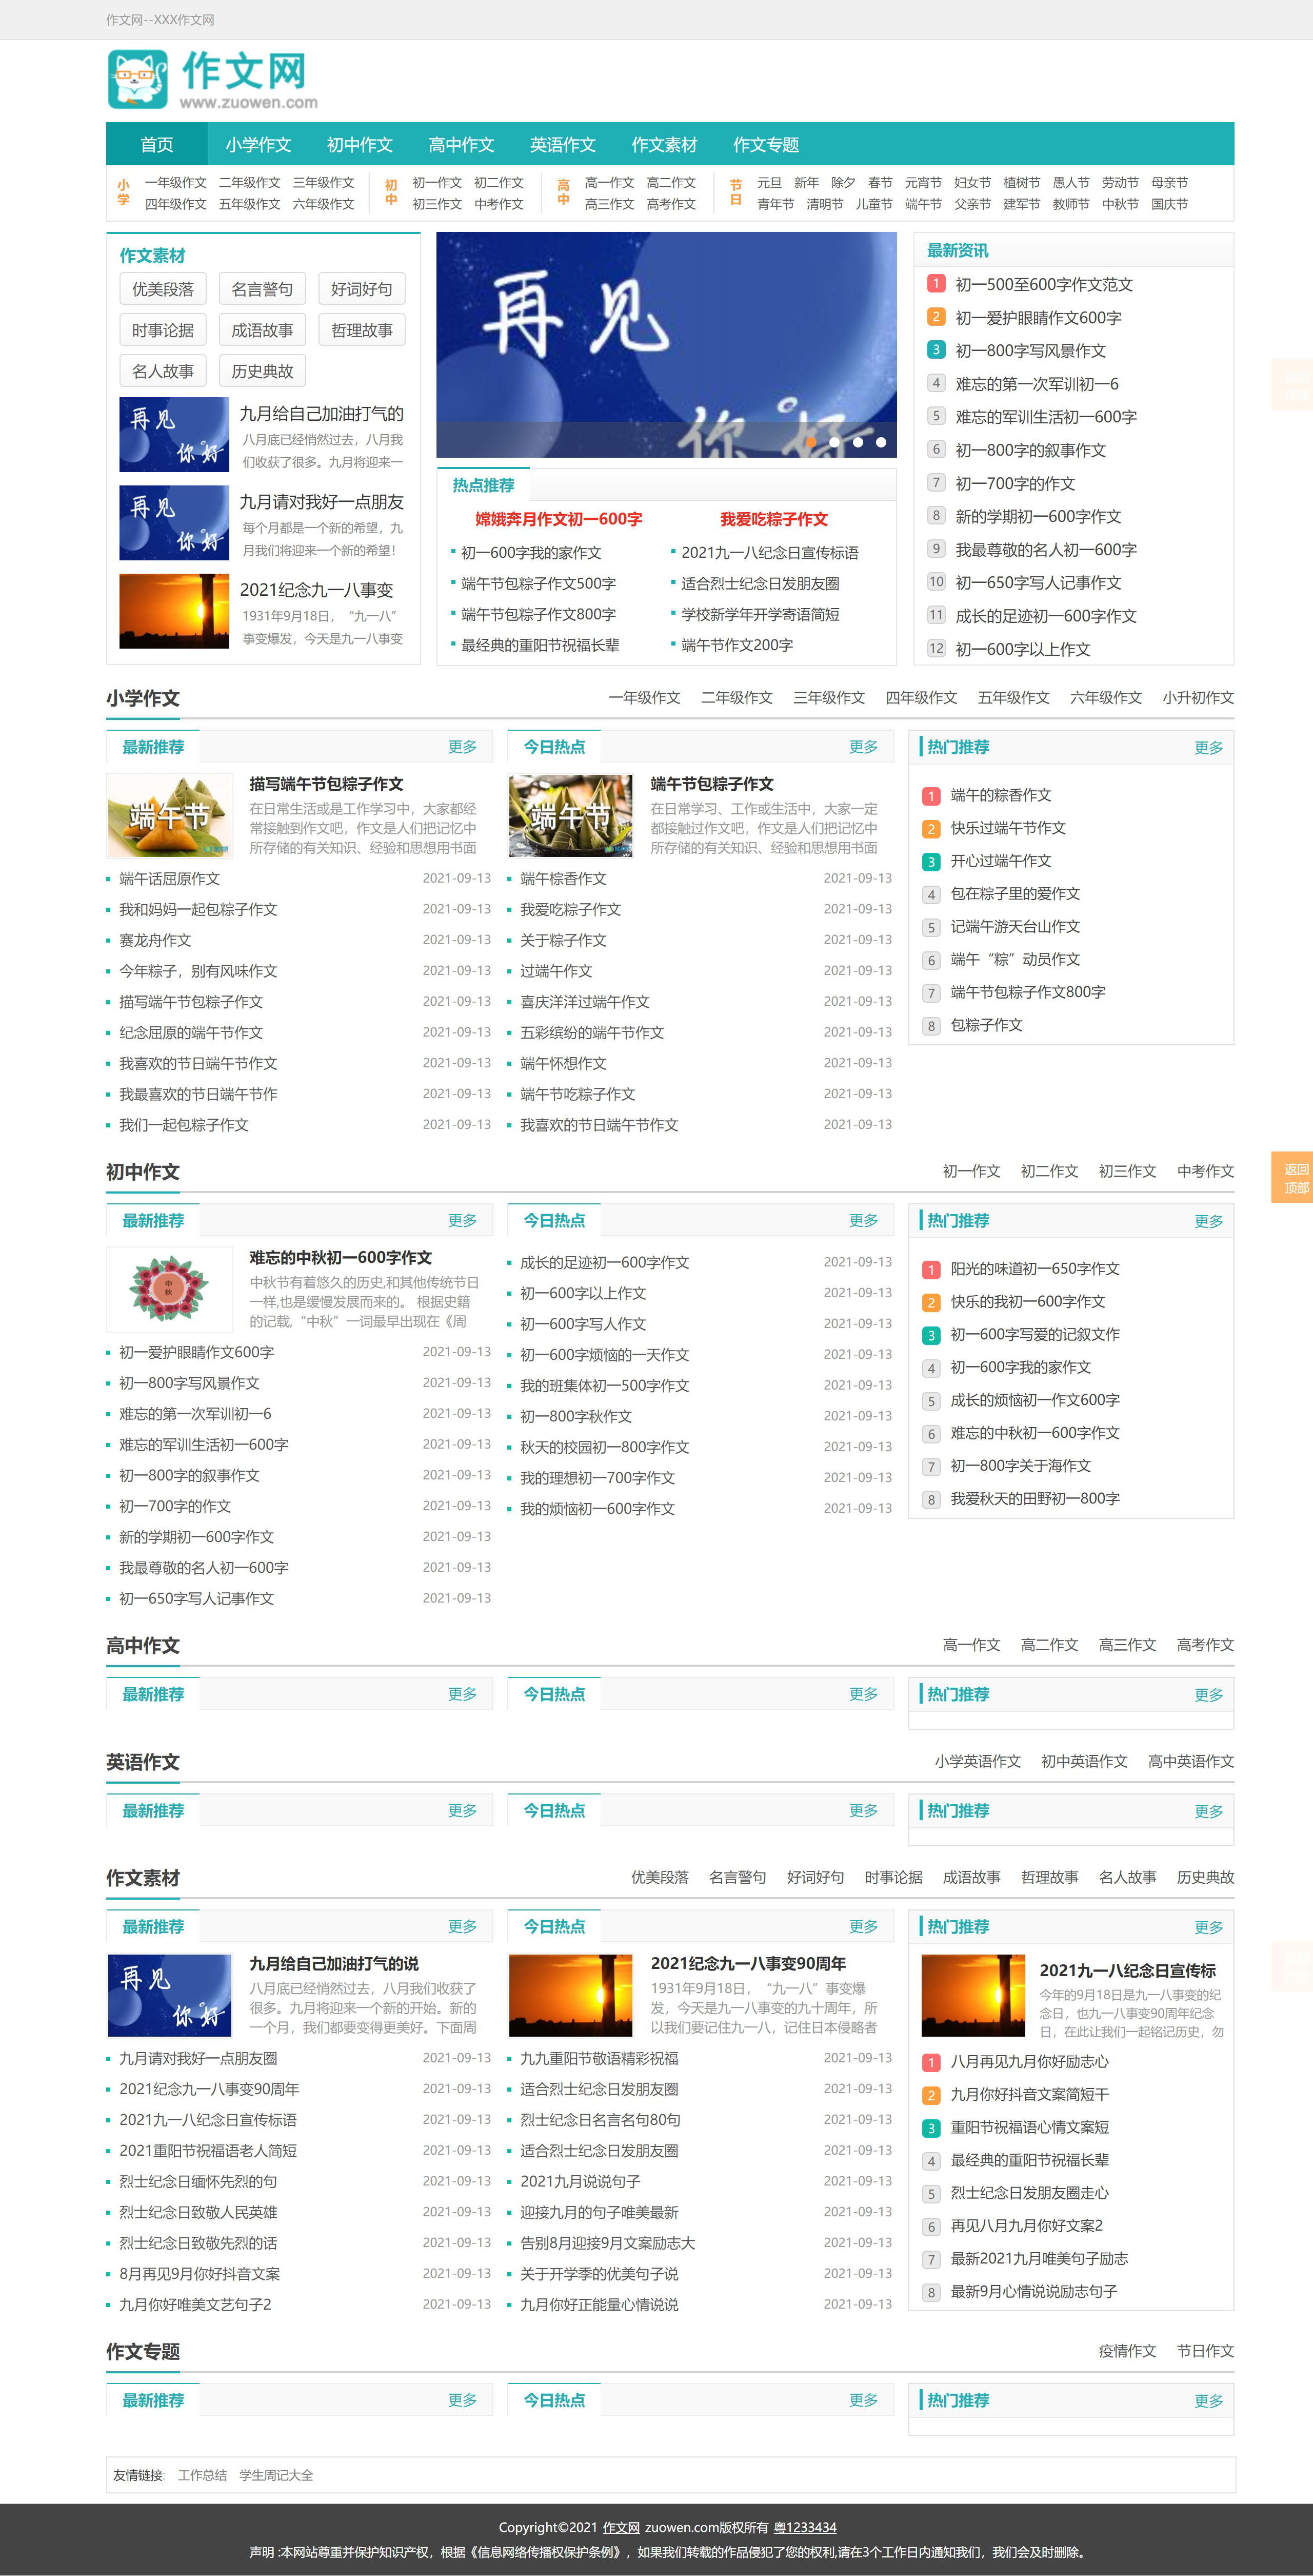Click 更多 in 小学作文 今日热点
1313x2576 pixels.
click(863, 747)
